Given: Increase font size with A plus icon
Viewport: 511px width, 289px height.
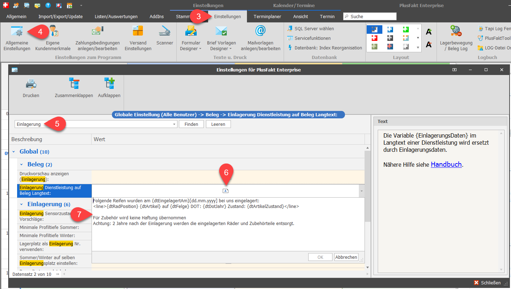Looking at the screenshot, I should pos(429,32).
